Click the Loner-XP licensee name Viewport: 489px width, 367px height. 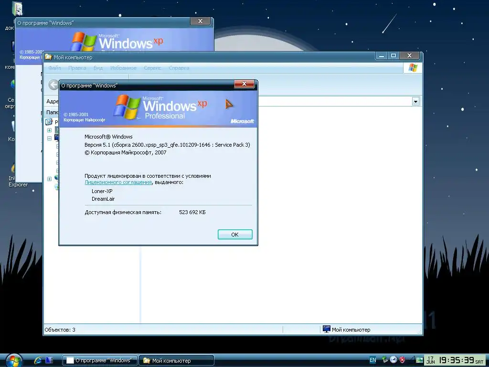102,191
